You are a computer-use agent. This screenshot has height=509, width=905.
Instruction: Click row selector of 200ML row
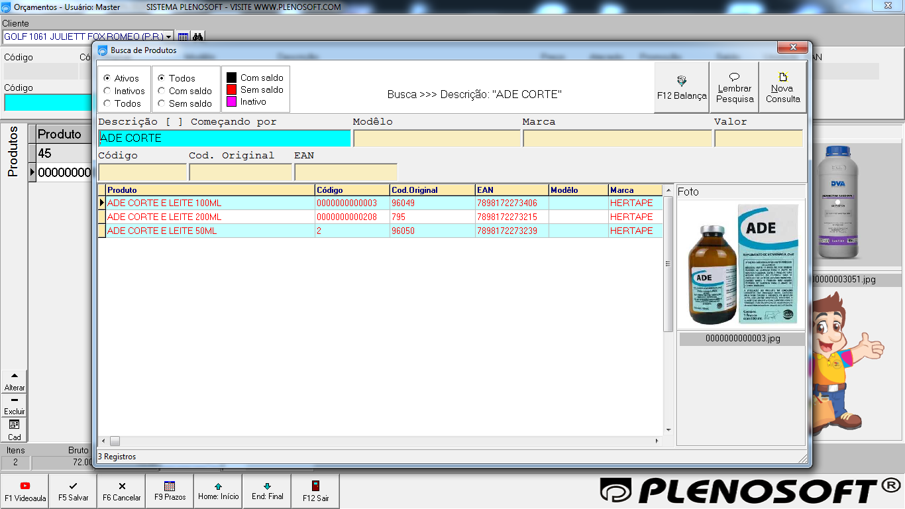(102, 217)
